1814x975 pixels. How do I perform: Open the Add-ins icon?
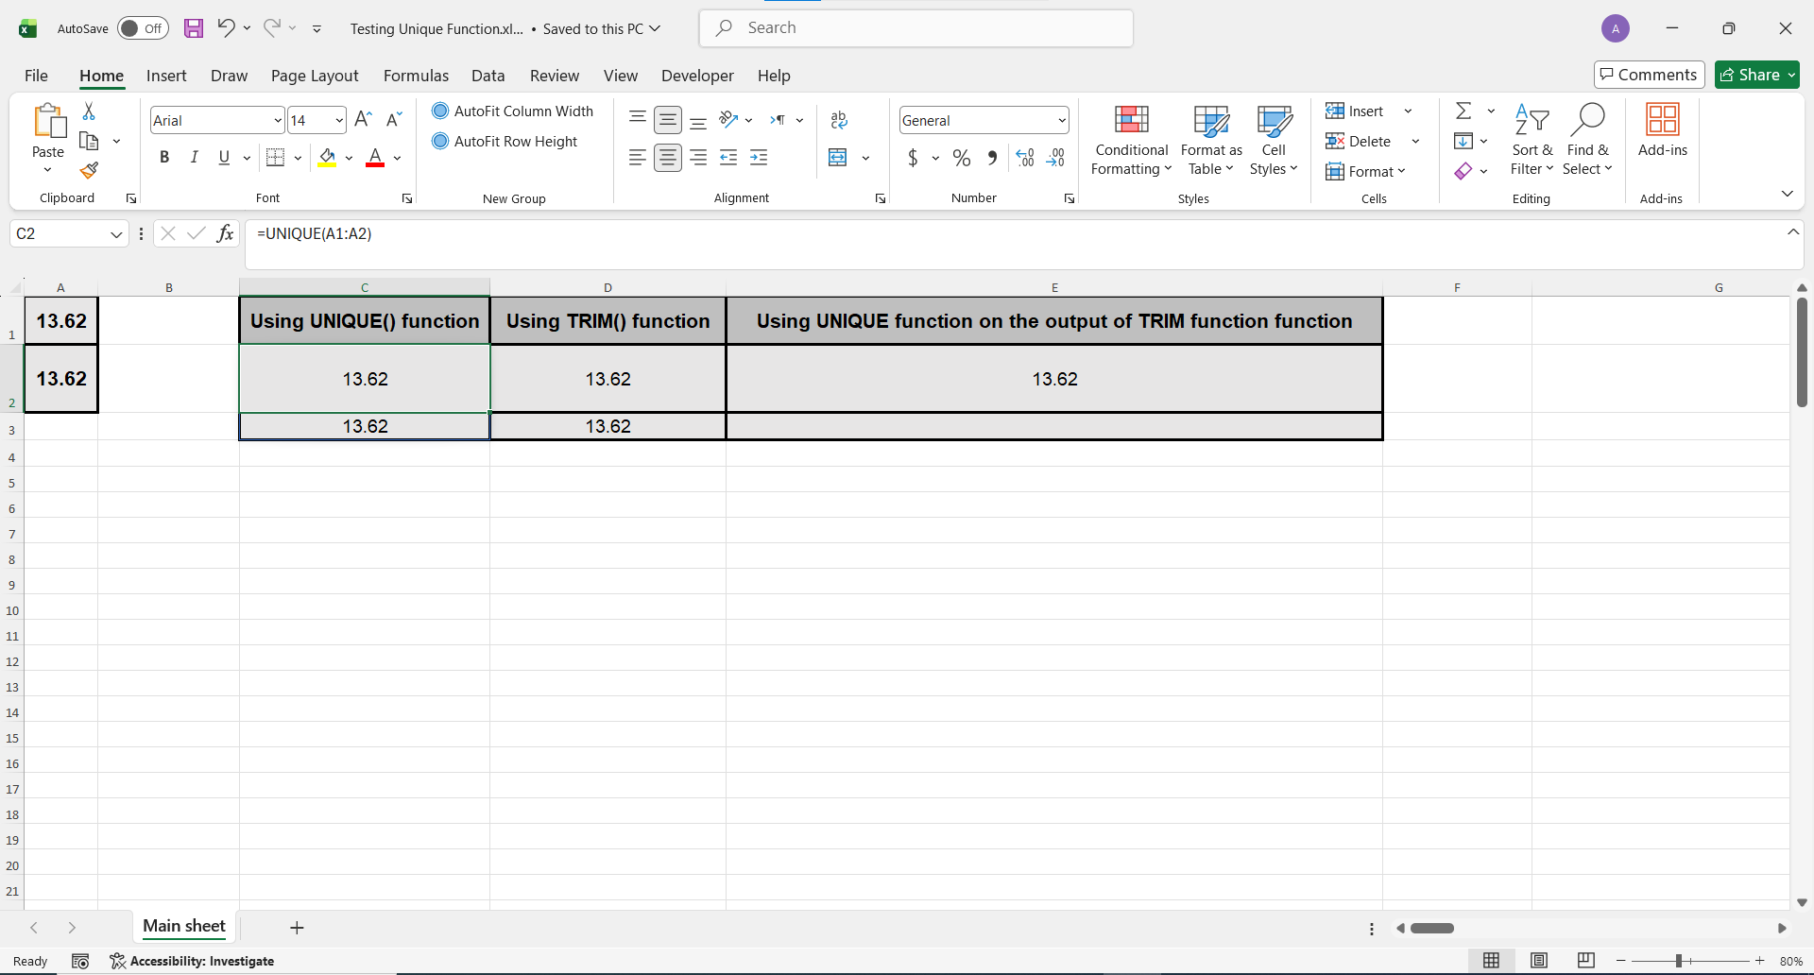click(1662, 130)
